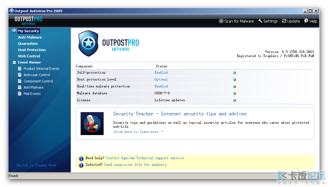Toggle Real-time malware protection Enabled link
The width and height of the screenshot is (328, 187).
(161, 86)
